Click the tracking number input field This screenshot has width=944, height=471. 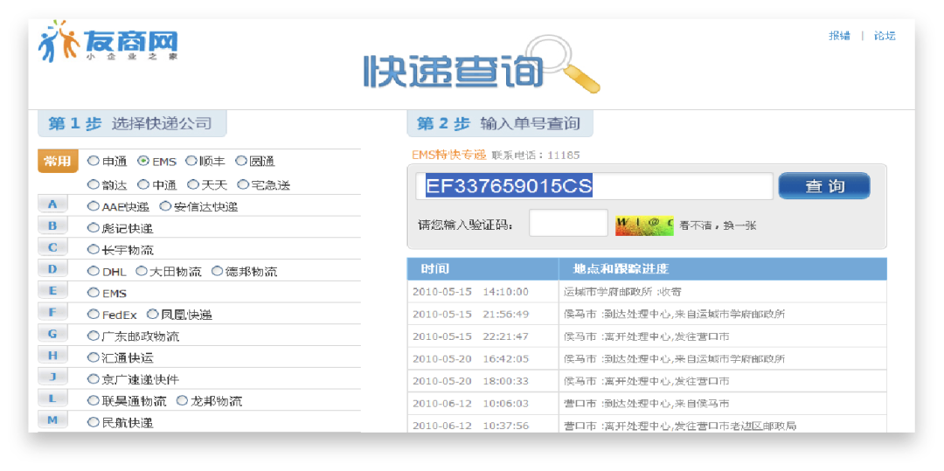pyautogui.click(x=594, y=186)
